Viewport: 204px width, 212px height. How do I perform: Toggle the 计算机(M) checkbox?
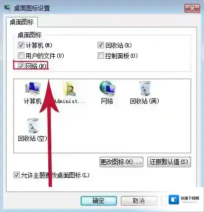coord(21,45)
